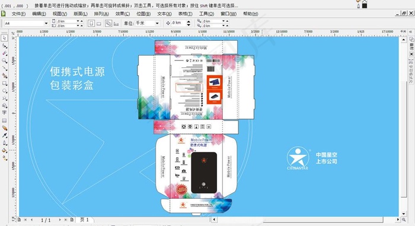Click the all-pages layout icon
This screenshot has width=415, height=226.
[x=108, y=23]
